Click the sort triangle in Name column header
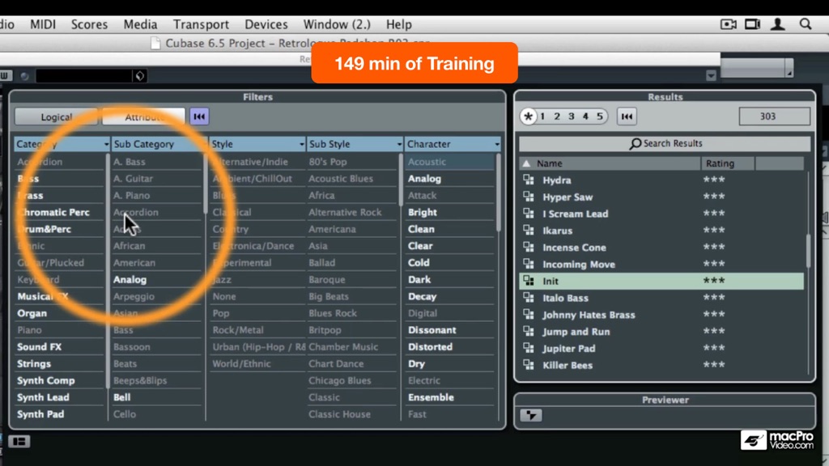This screenshot has height=466, width=829. click(x=526, y=163)
